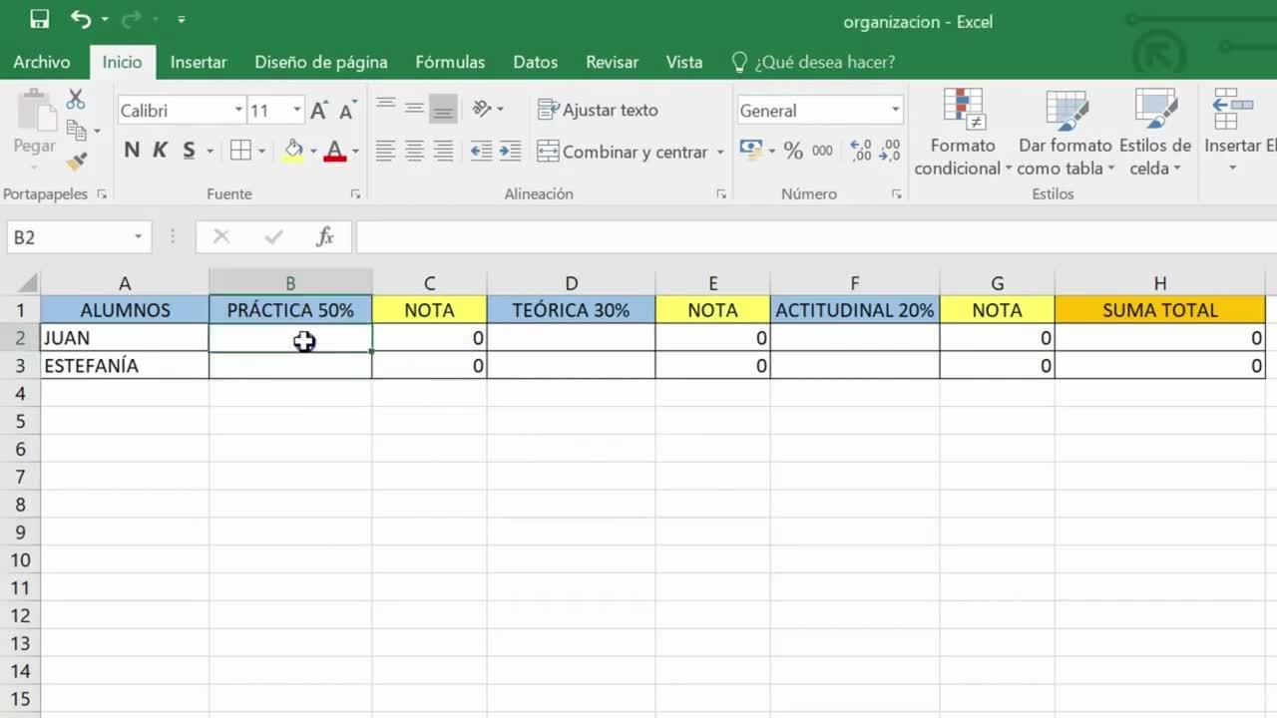This screenshot has height=718, width=1277.
Task: Increase the cell indent
Action: click(x=510, y=152)
